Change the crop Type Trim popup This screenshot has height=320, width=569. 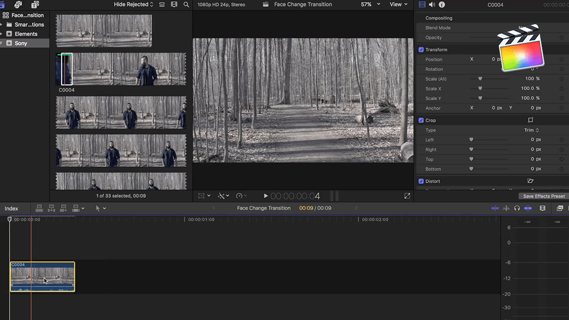[531, 130]
